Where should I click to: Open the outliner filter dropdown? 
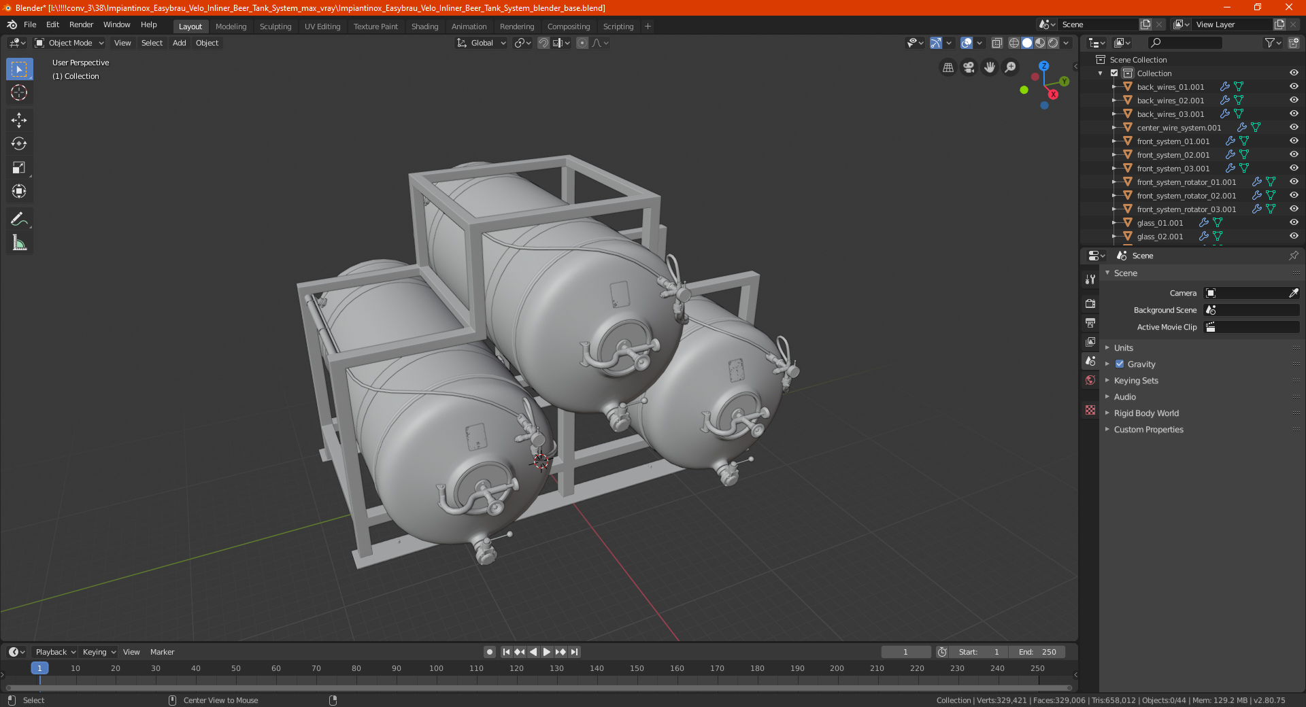1273,43
